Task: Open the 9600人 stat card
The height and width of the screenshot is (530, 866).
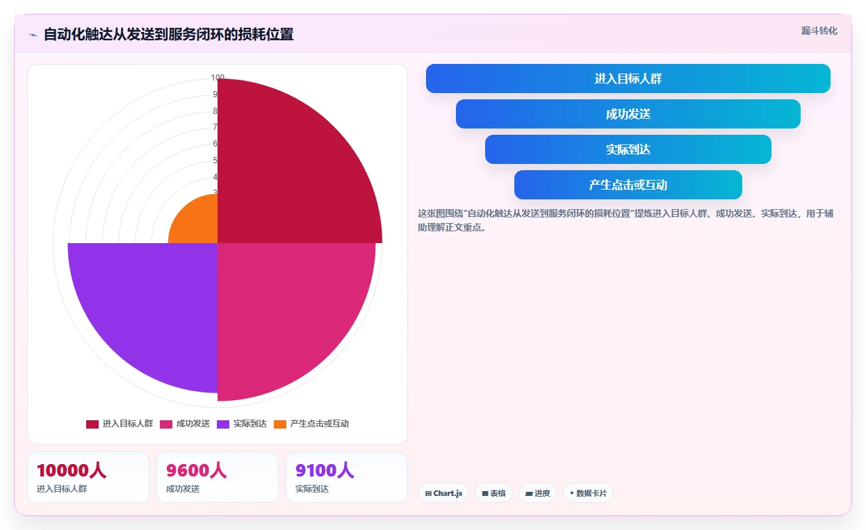Action: (218, 477)
